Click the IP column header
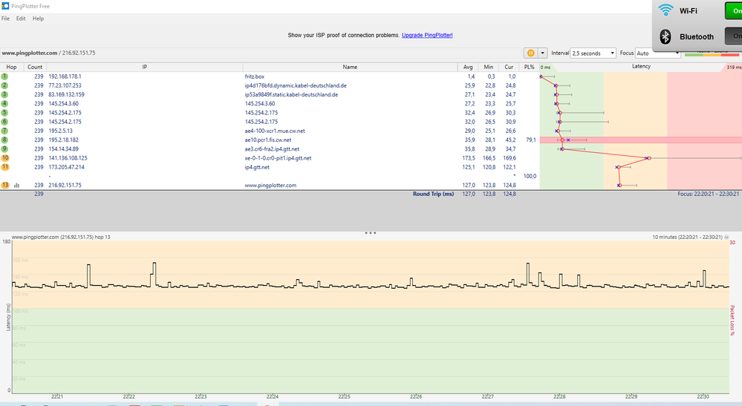This screenshot has height=406, width=742. (144, 67)
